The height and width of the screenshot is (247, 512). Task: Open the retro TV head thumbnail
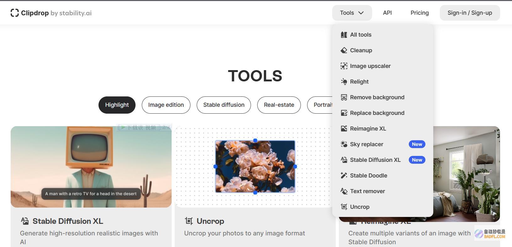pos(91,167)
